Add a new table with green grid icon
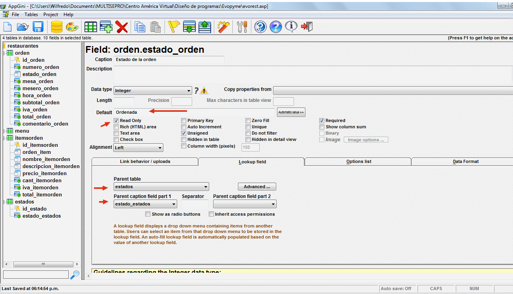 coord(91,27)
